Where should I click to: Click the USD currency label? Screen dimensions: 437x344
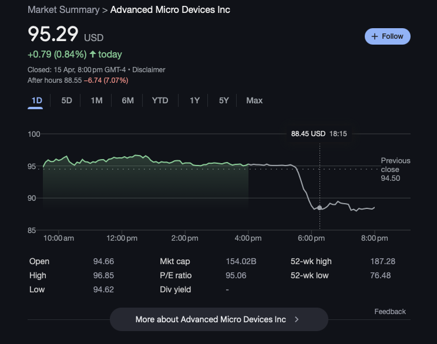(x=93, y=38)
